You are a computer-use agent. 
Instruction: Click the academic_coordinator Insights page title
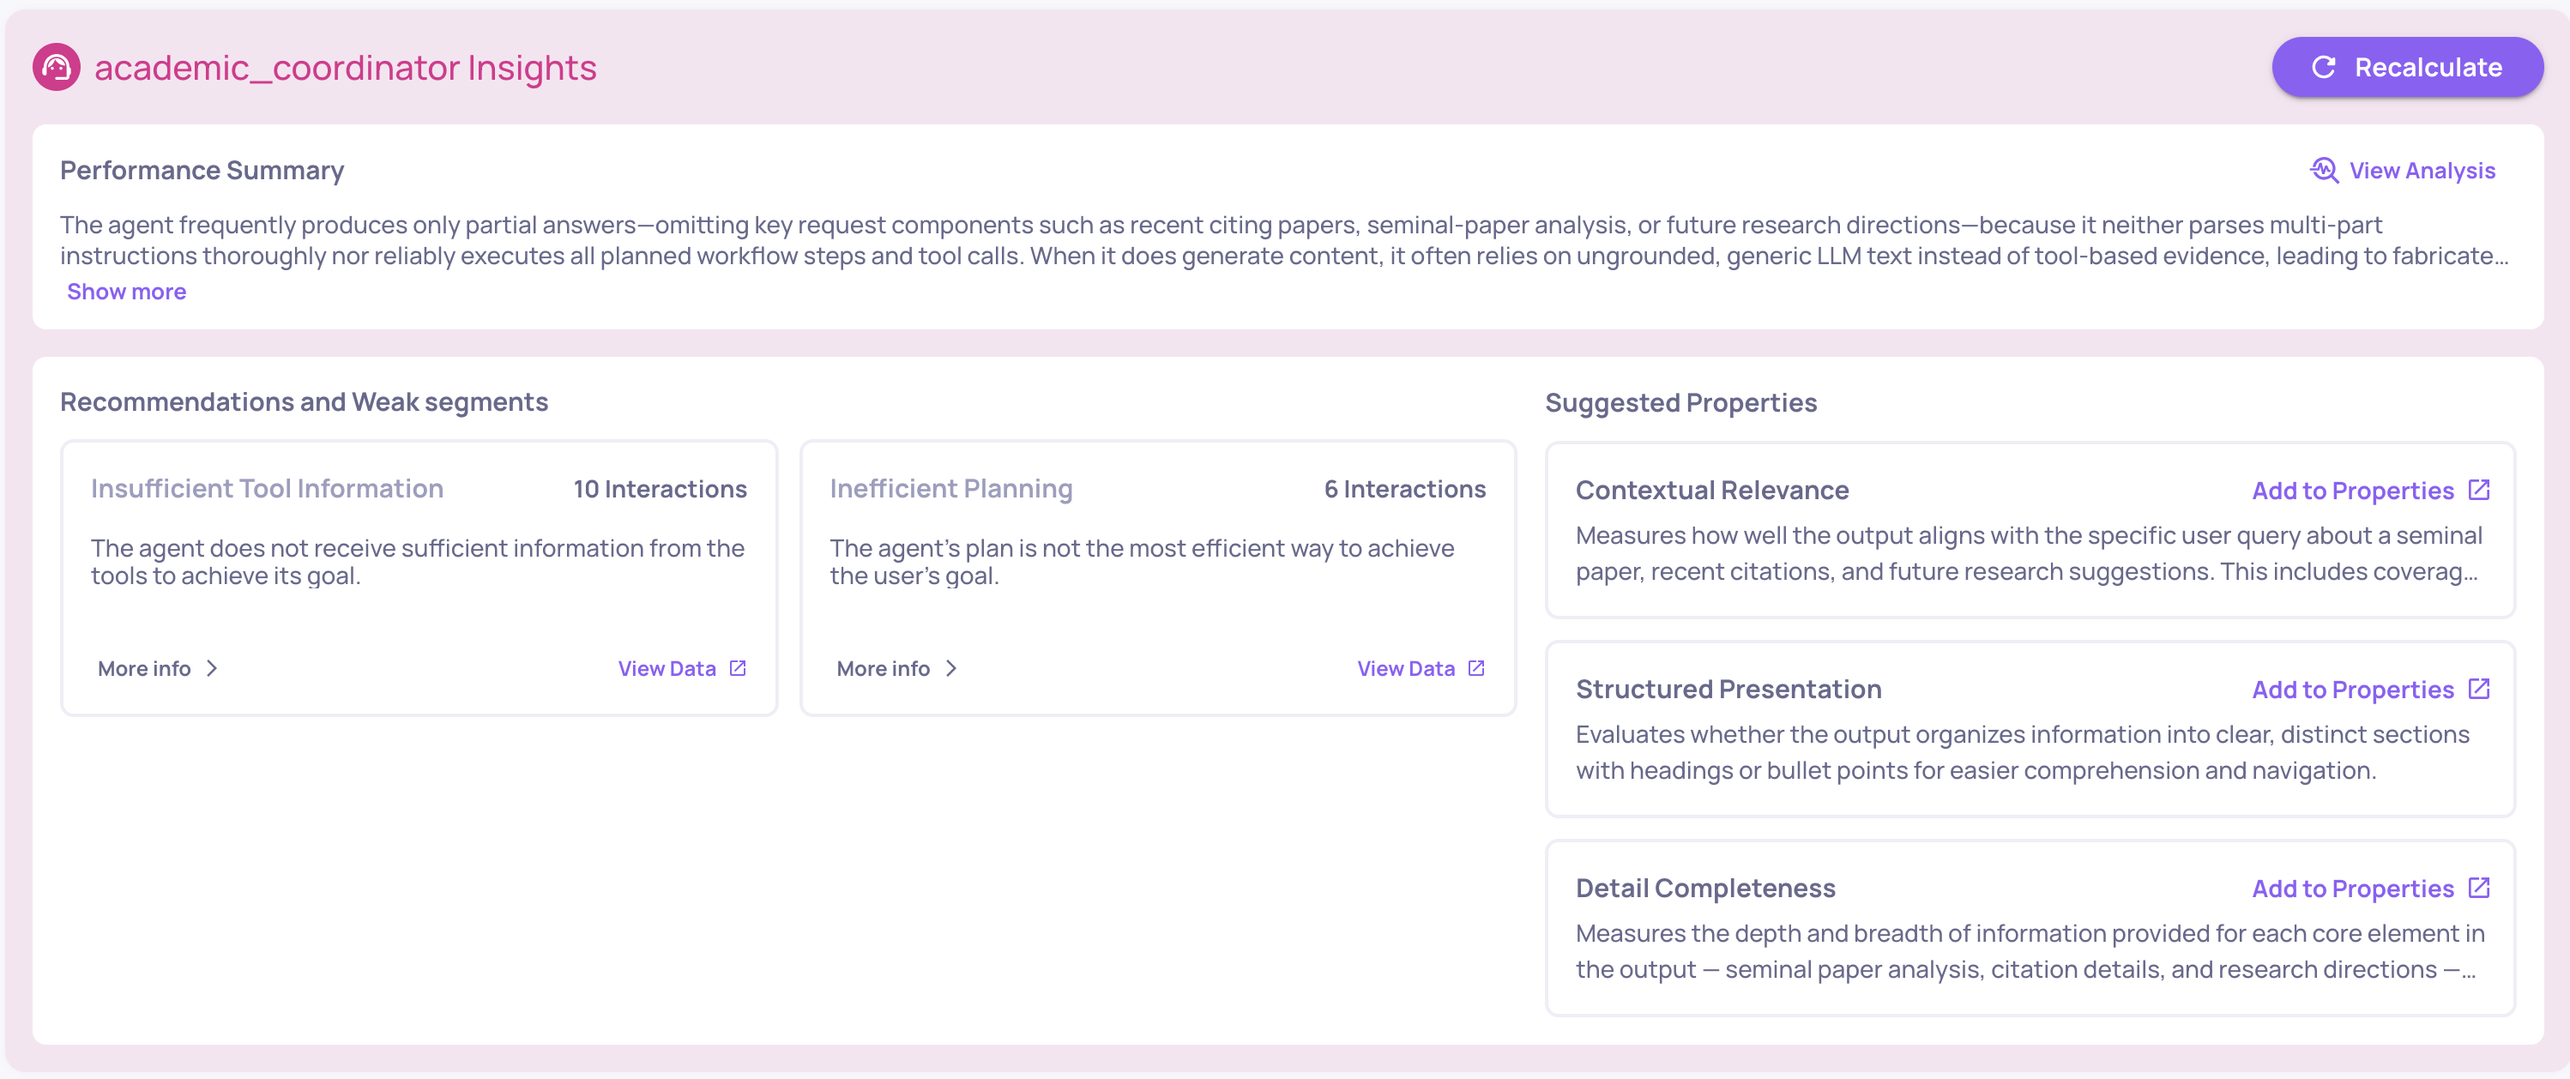click(345, 68)
